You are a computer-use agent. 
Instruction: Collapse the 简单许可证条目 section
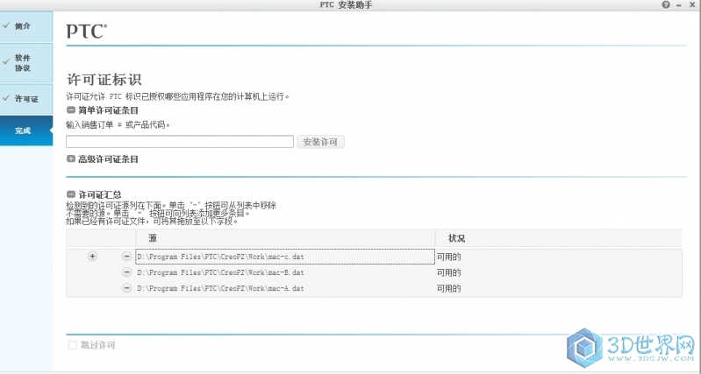(x=71, y=109)
